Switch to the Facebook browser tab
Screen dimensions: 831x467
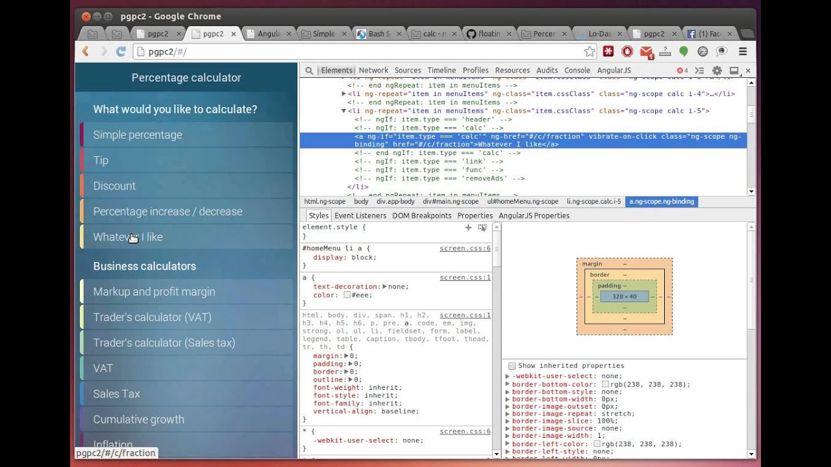(x=710, y=34)
